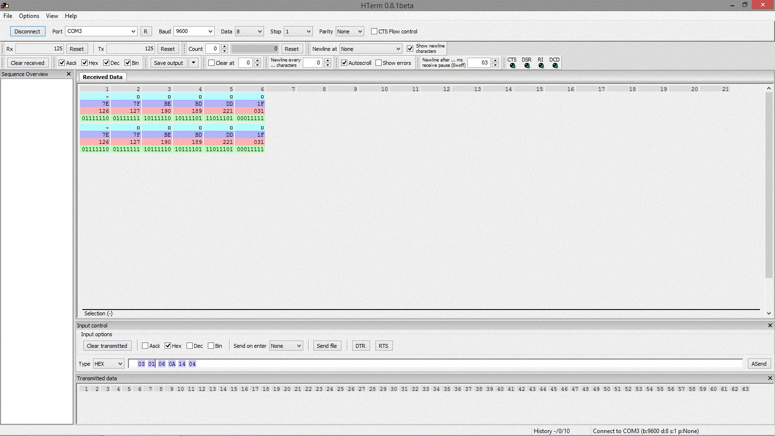
Task: Click the Received Data vertical scrollbar
Action: [769, 185]
